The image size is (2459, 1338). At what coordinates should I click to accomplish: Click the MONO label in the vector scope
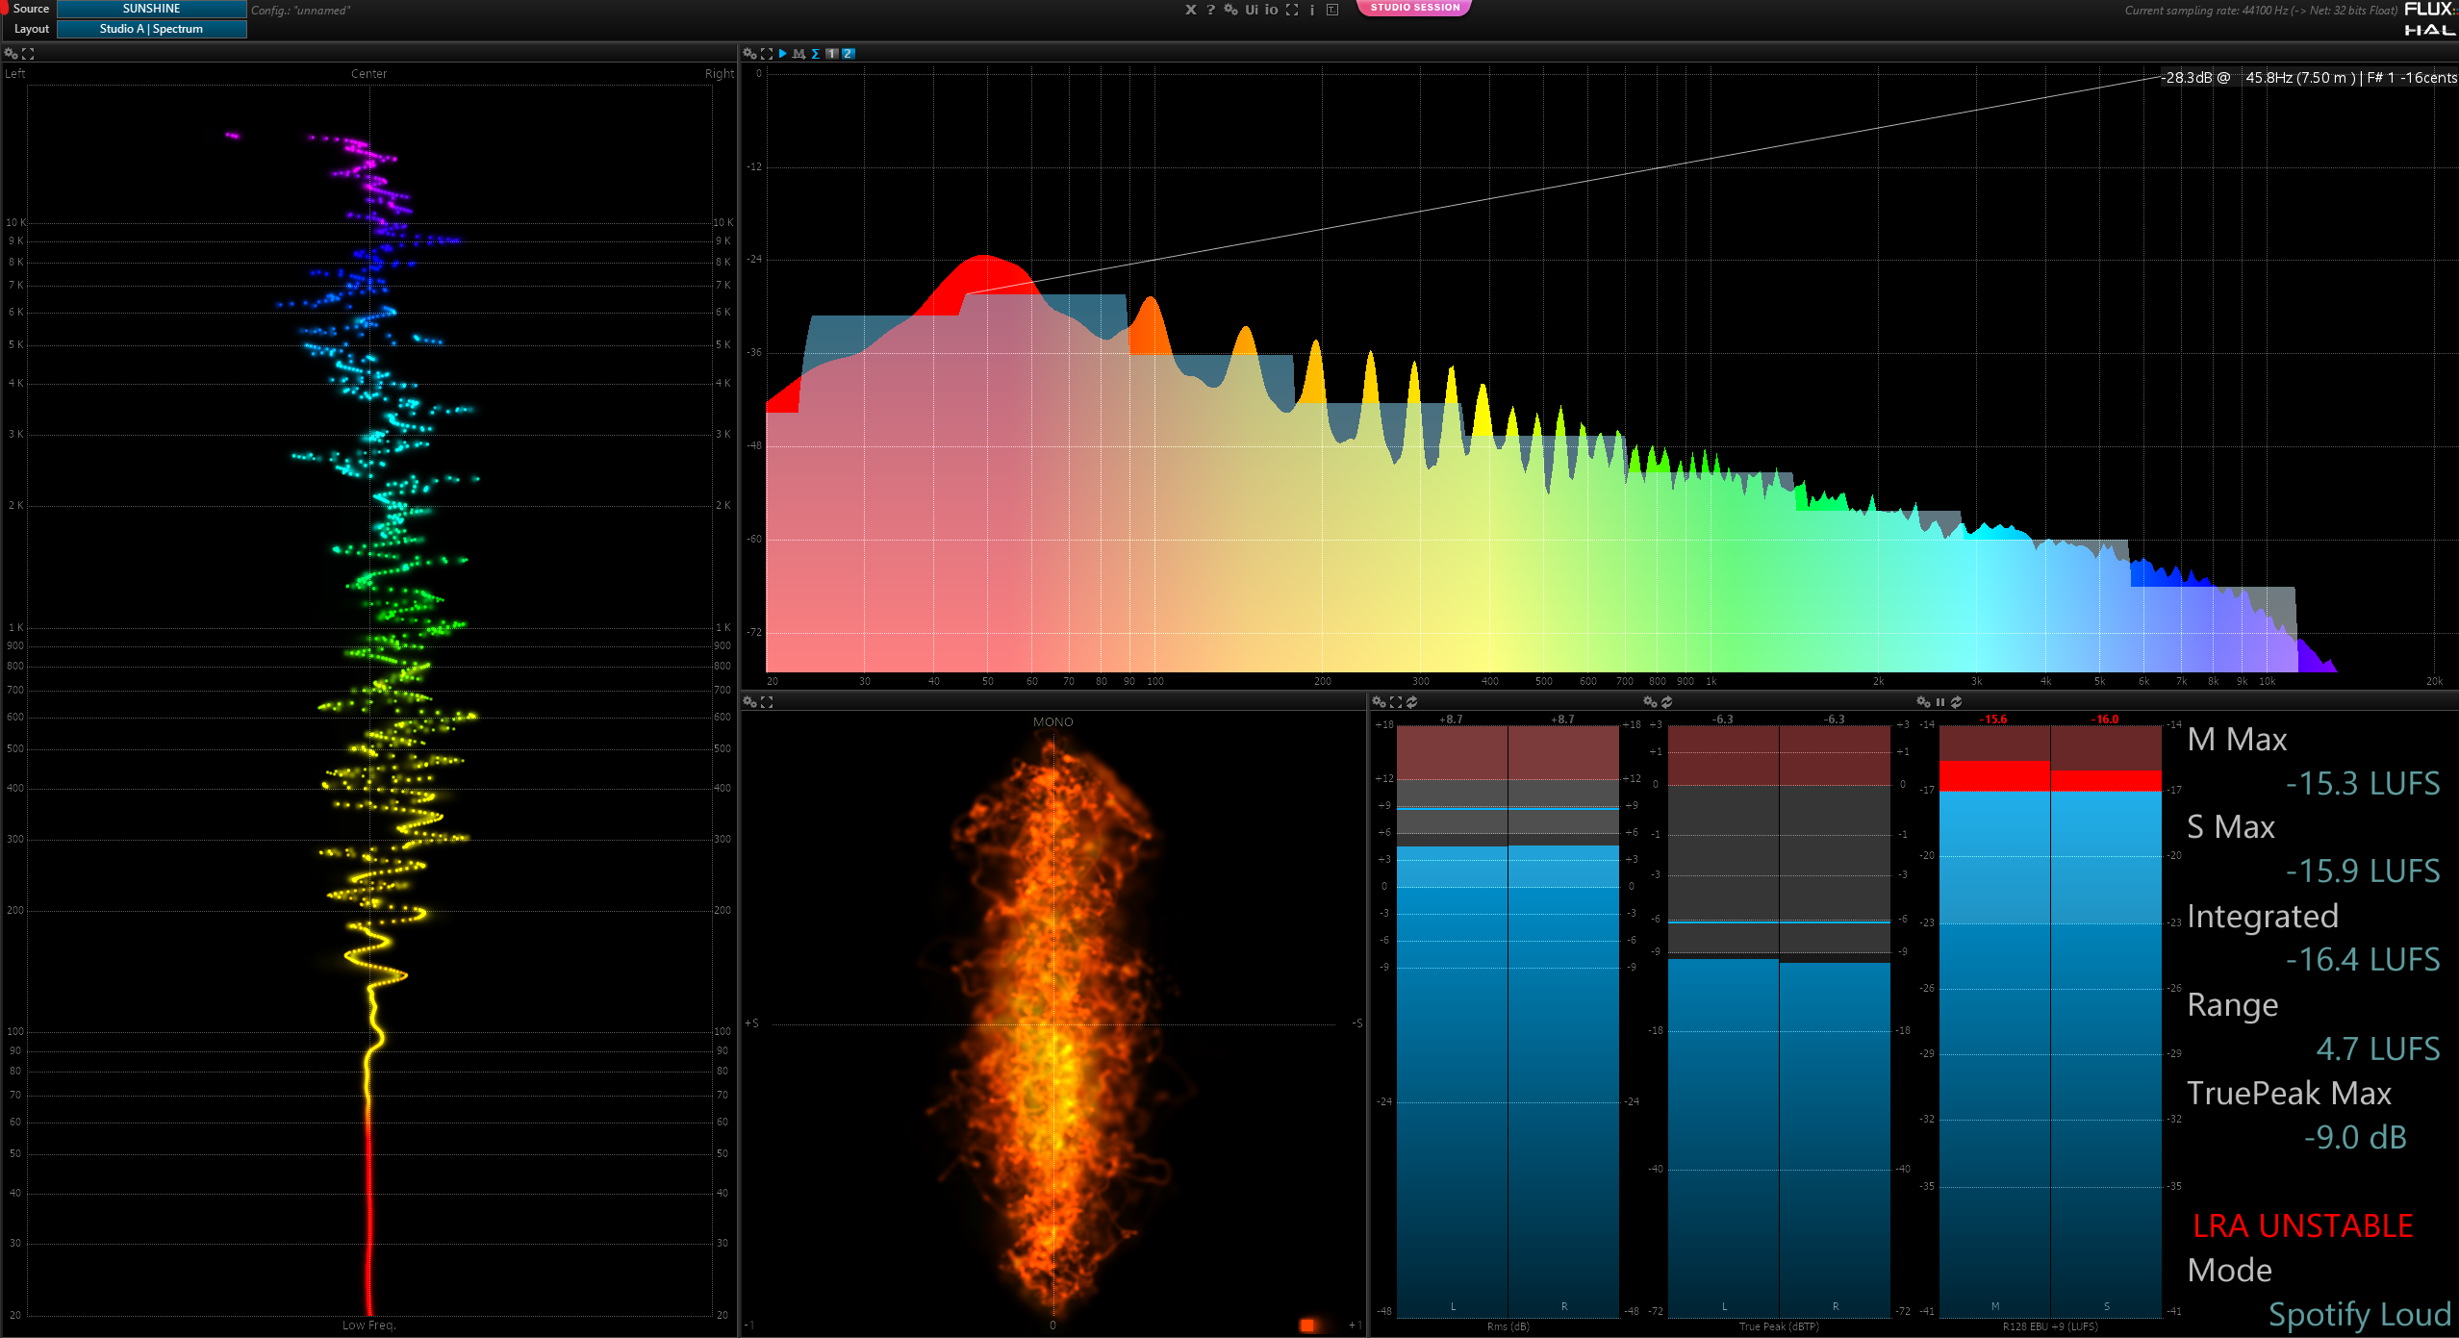click(x=1052, y=721)
